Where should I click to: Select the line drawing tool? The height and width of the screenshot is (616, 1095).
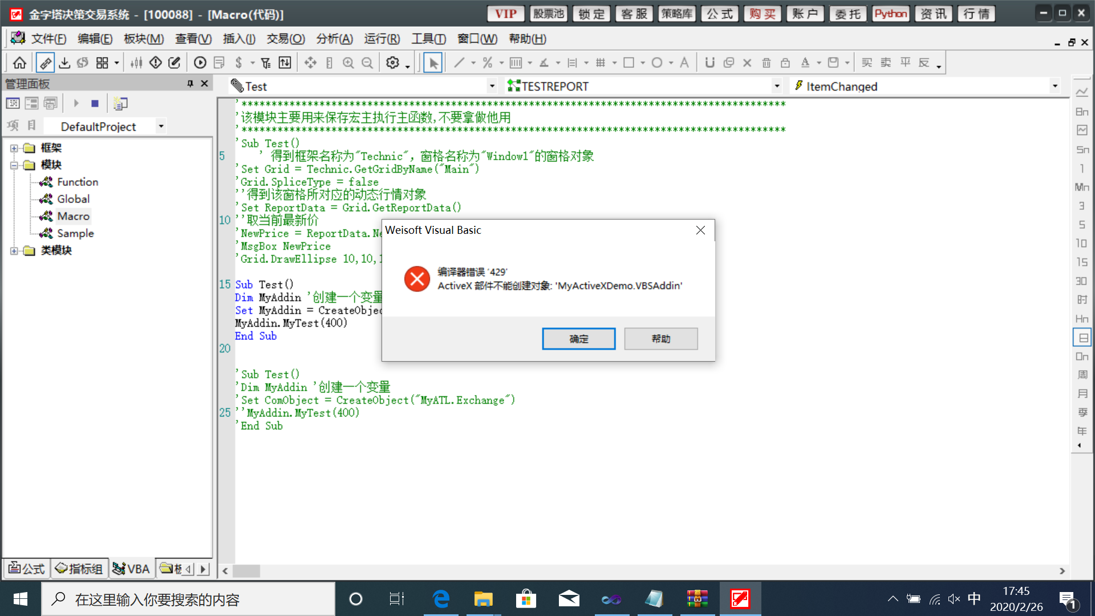point(459,63)
